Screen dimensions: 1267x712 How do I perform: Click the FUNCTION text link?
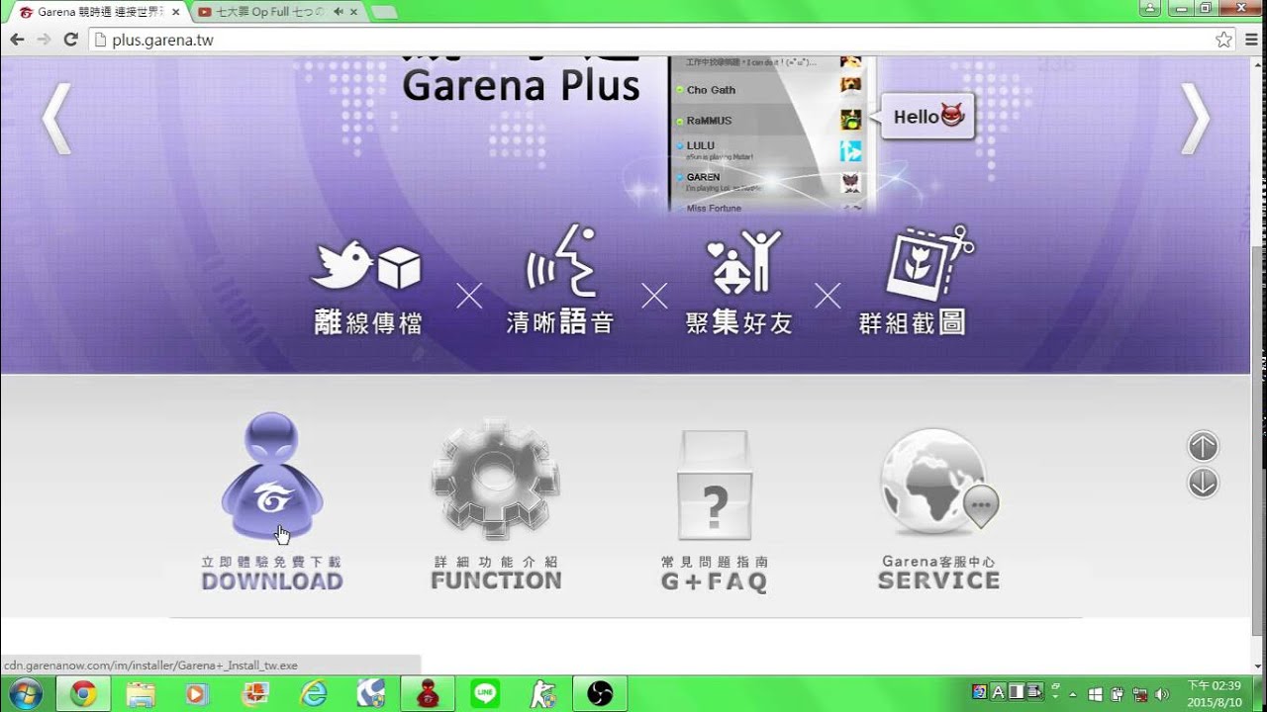496,581
